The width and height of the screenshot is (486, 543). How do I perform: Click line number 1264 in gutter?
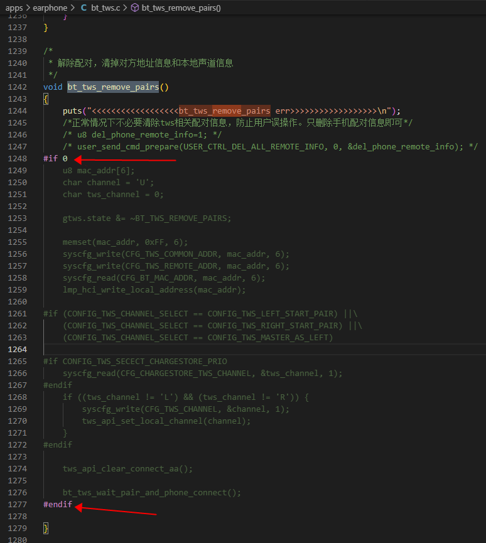click(18, 350)
